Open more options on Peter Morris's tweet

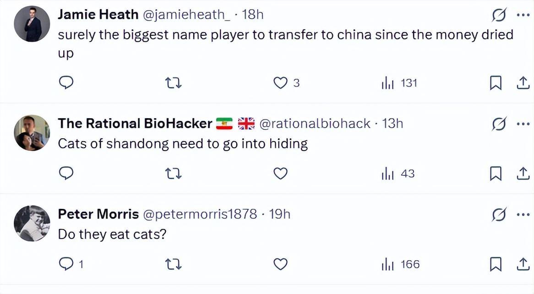coord(523,214)
